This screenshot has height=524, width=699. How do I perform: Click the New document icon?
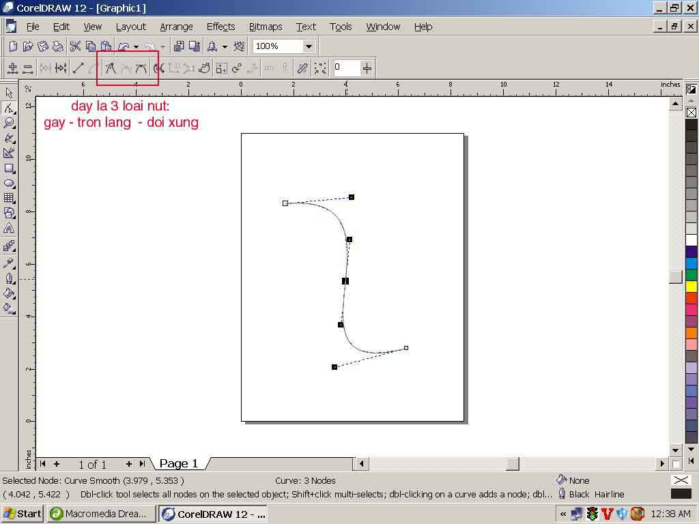[x=13, y=46]
